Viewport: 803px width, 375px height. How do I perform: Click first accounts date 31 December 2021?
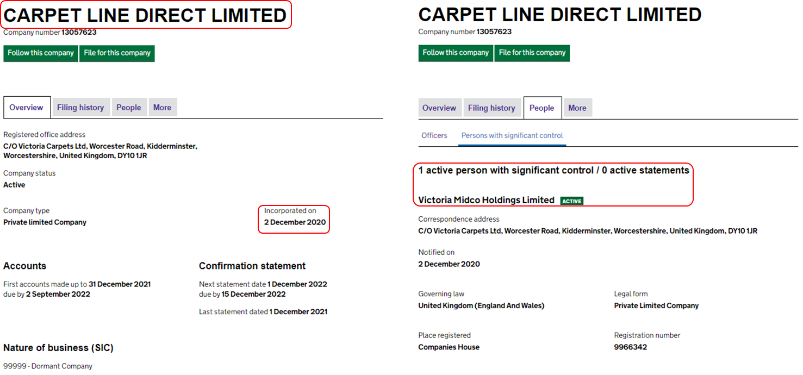[x=120, y=284]
